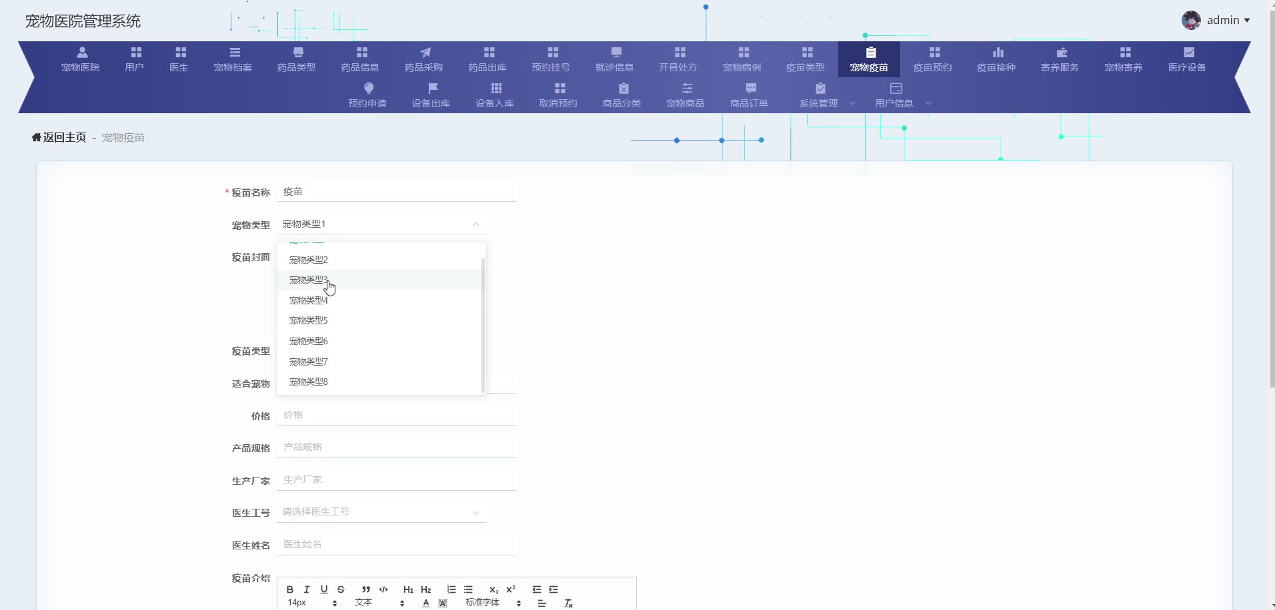Underline text in the editor toolbar
The image size is (1275, 610).
[x=324, y=589]
